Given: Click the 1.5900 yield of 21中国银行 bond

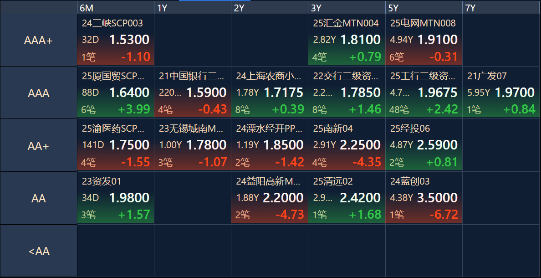Looking at the screenshot, I should click(206, 93).
